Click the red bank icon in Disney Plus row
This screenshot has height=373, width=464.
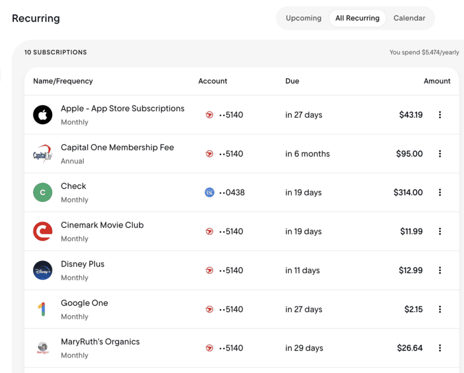click(209, 270)
